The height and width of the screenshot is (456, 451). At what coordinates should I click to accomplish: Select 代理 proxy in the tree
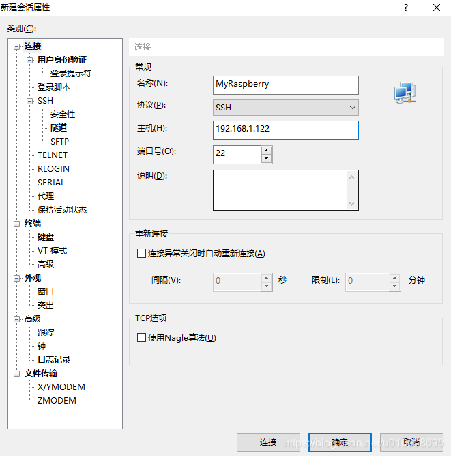(46, 196)
